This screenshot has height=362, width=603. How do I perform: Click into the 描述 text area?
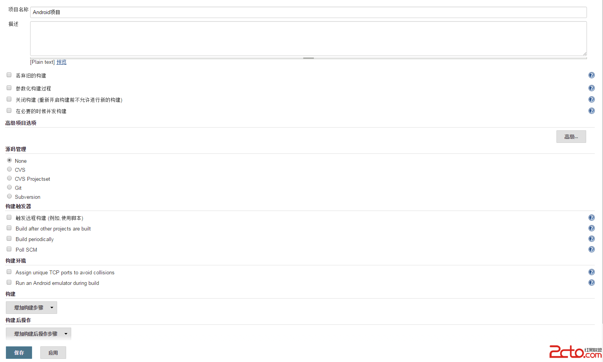(308, 38)
